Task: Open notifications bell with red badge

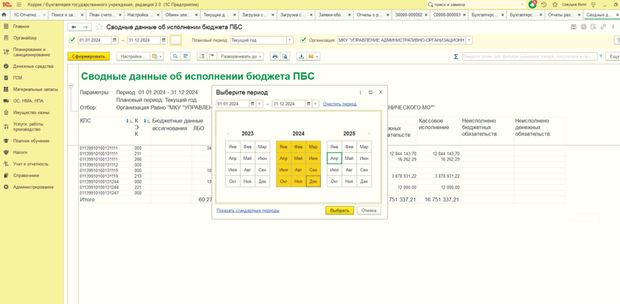Action: pos(533,4)
